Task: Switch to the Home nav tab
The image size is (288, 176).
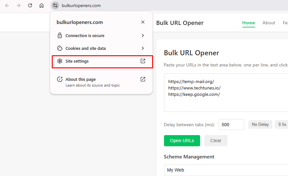Action: (248, 23)
